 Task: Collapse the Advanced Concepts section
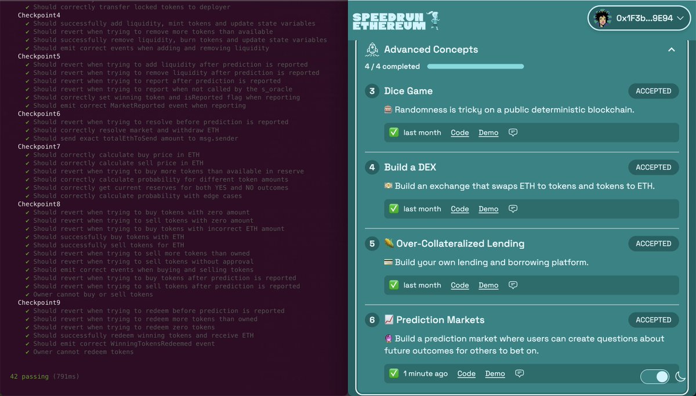[x=672, y=50]
